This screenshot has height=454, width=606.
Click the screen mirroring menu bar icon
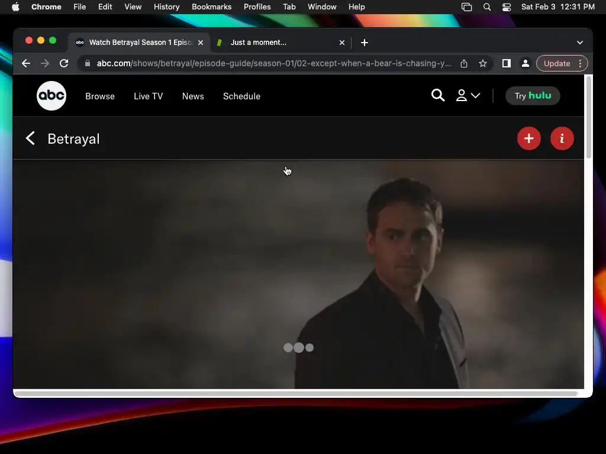point(467,7)
